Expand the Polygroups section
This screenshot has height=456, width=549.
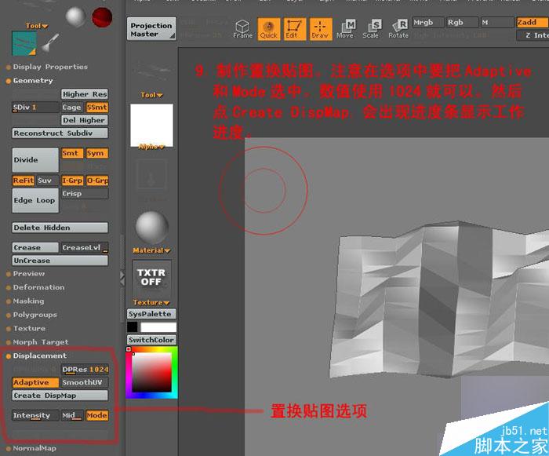click(35, 315)
